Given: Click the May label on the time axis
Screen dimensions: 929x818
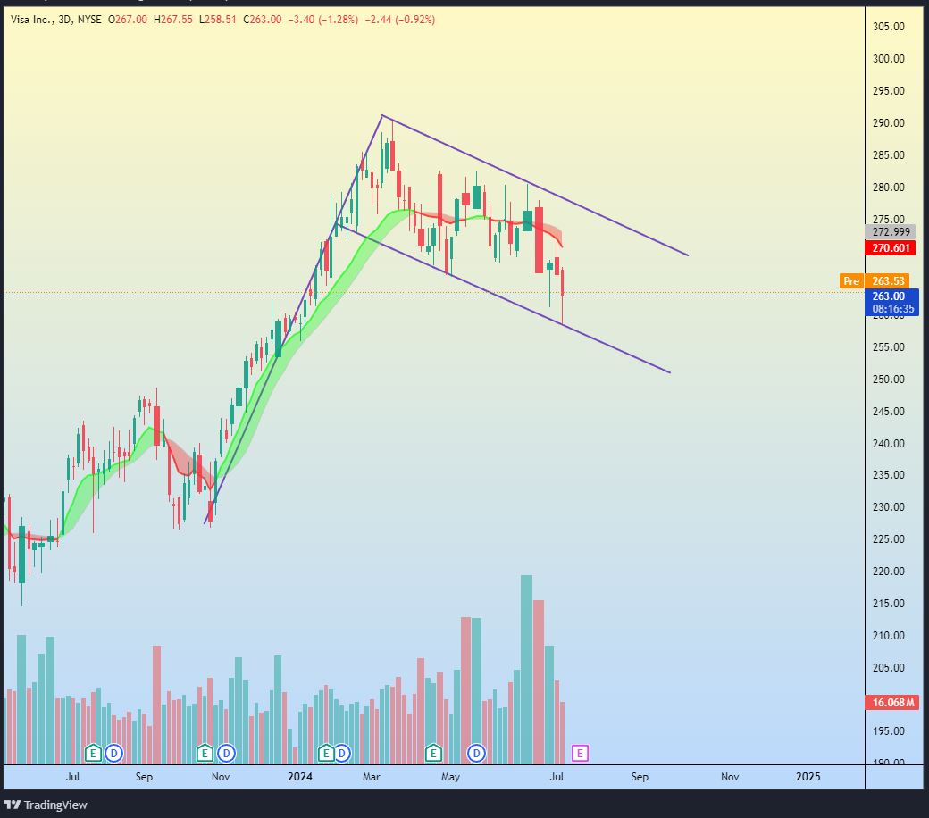Looking at the screenshot, I should point(450,777).
